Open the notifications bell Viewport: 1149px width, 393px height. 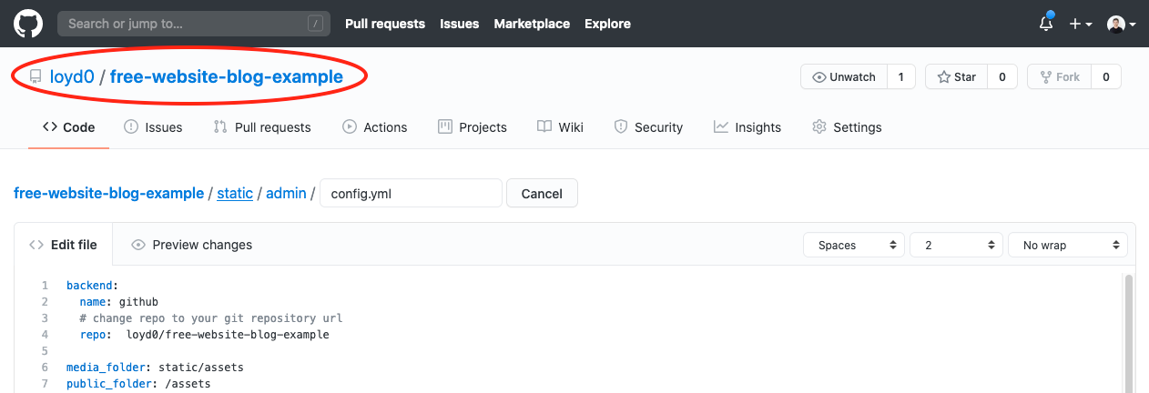(1046, 24)
